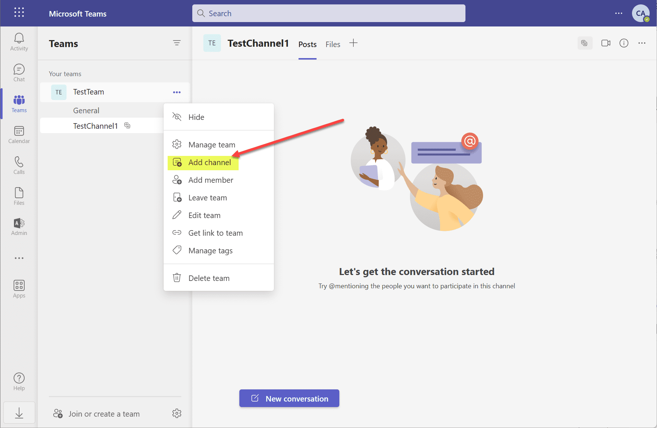Open the CA profile avatar
The width and height of the screenshot is (657, 428).
pyautogui.click(x=641, y=13)
